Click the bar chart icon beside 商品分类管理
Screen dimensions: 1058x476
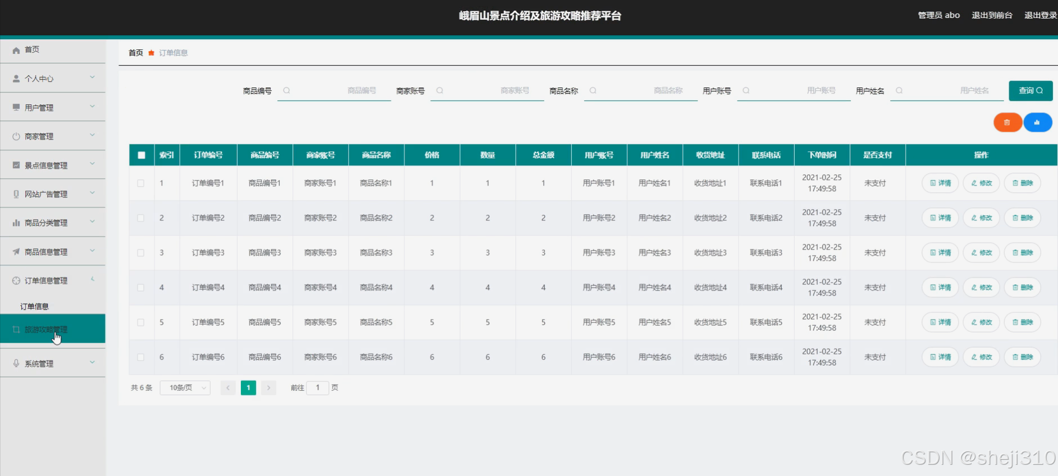[16, 223]
